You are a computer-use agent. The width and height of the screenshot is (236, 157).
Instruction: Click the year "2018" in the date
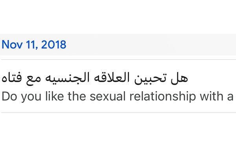53,45
